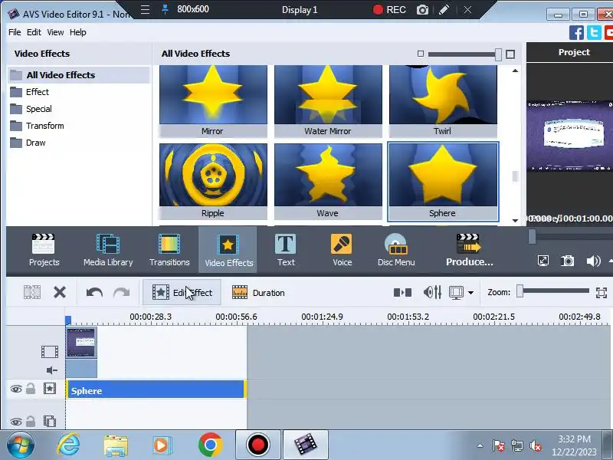
Task: Click the zoom to fit icon
Action: point(602,293)
